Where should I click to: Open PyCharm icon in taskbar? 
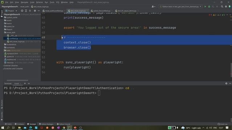[x=69, y=127]
